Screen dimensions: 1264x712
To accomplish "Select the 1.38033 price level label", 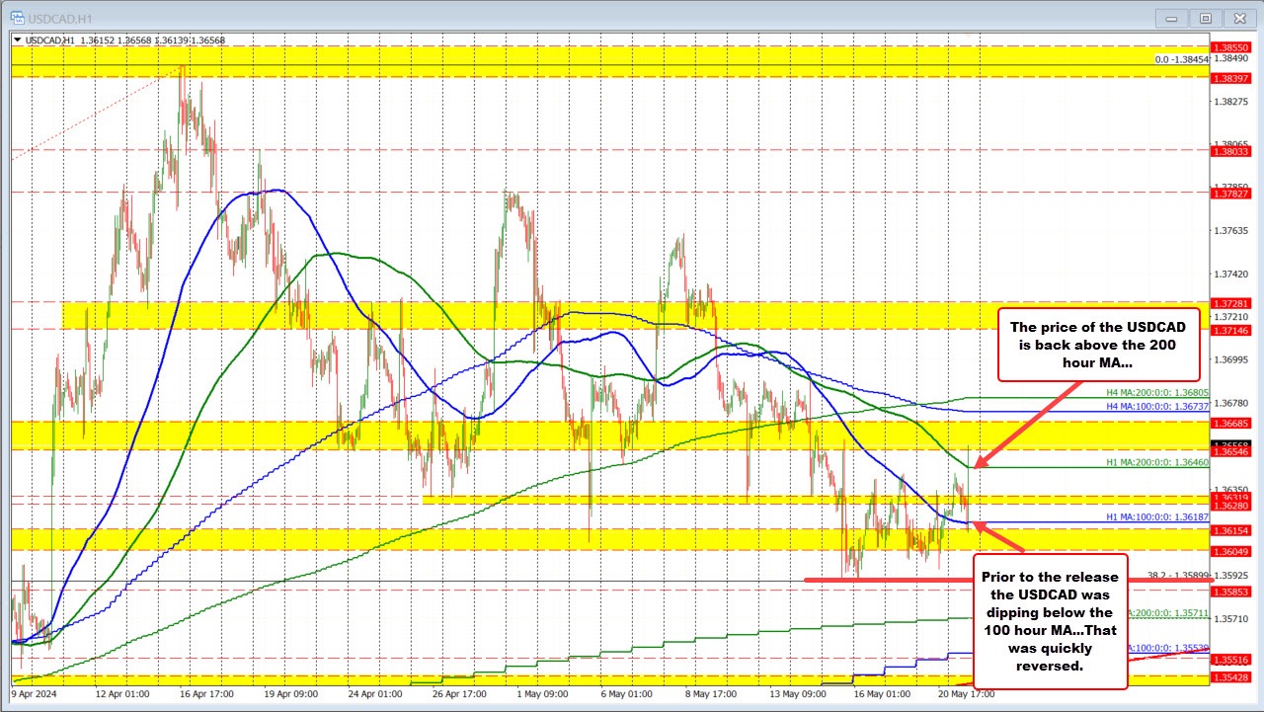I will 1233,151.
